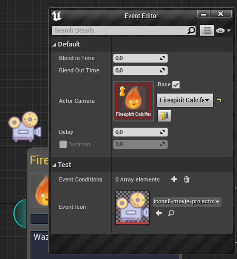
Task: Click the Event Icon projector thumbnail
Action: tap(132, 207)
